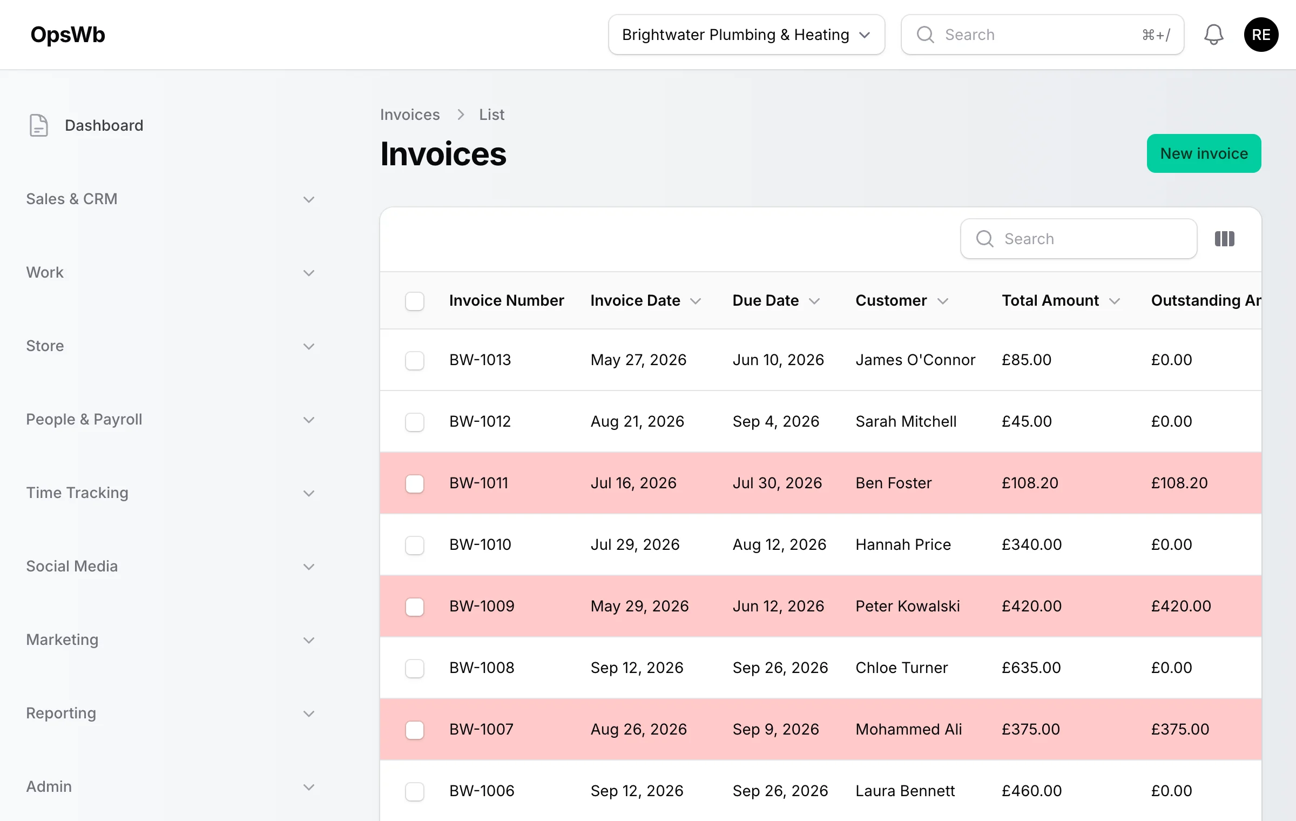
Task: Expand the Marketing section
Action: click(171, 640)
